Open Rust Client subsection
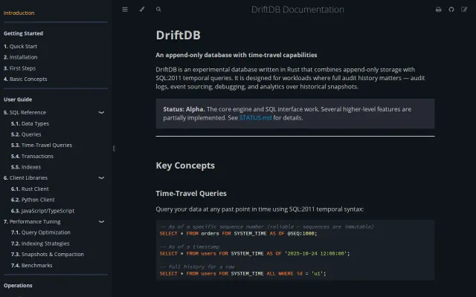Screen dimensions: 476x297 tap(30, 189)
